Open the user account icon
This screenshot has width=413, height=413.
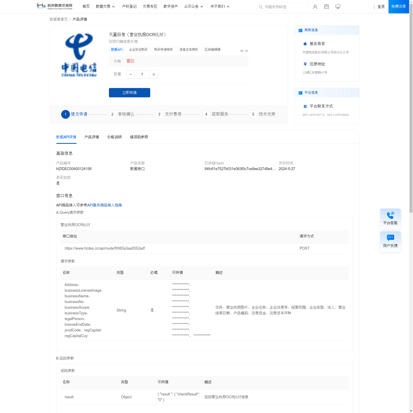[315, 7]
